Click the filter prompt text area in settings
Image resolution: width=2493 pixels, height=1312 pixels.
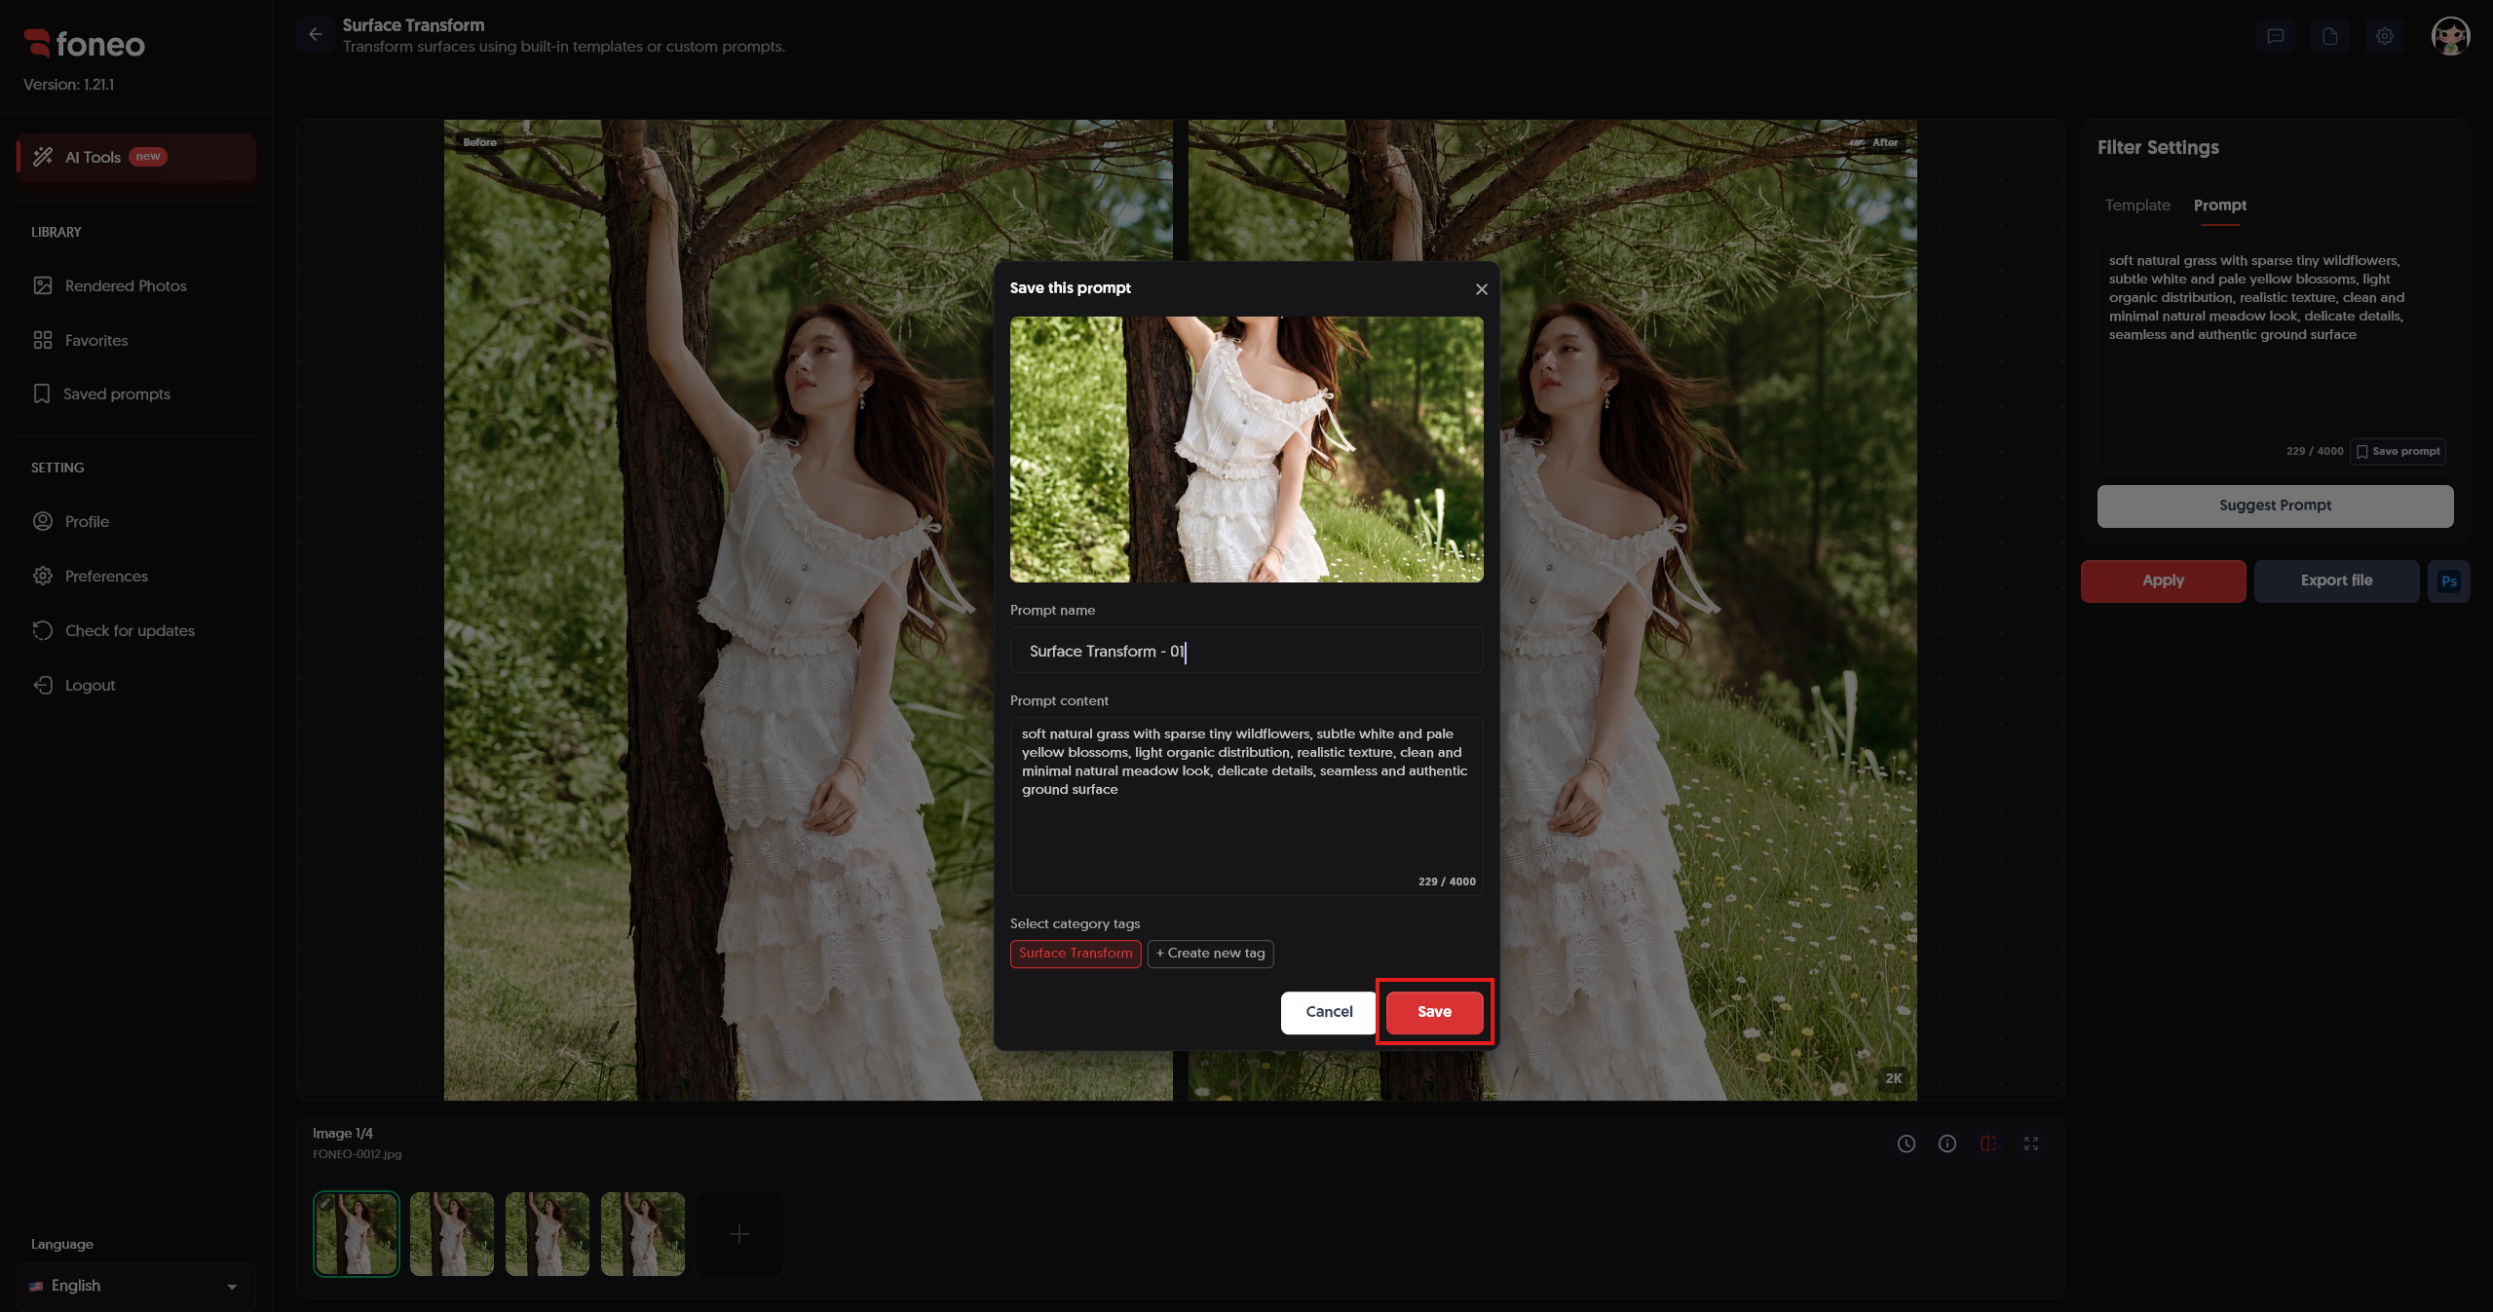tap(2275, 356)
